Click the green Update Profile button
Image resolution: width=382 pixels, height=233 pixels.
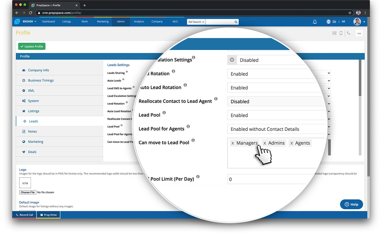click(32, 46)
